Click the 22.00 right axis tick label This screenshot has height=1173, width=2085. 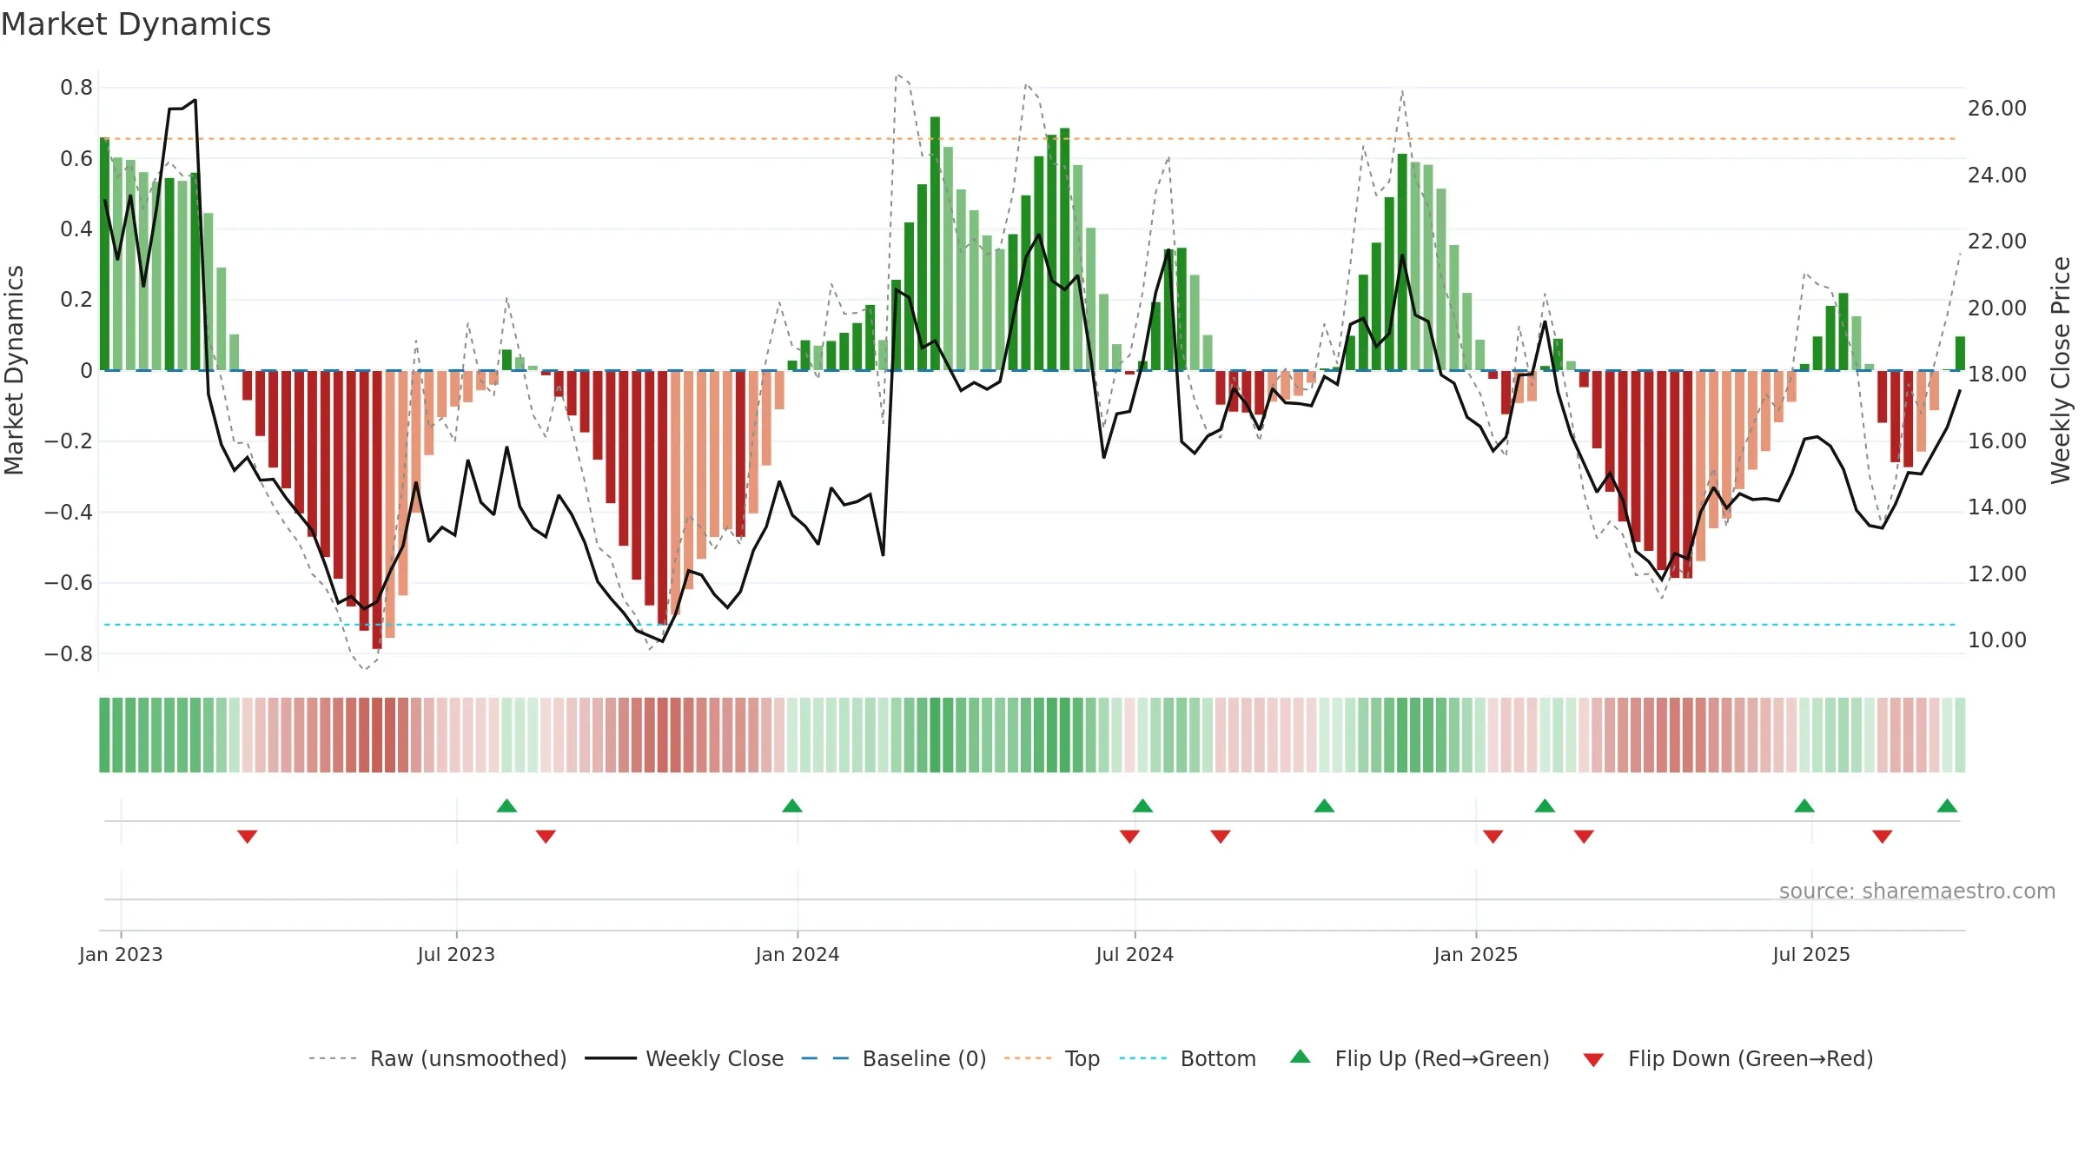pos(1997,242)
